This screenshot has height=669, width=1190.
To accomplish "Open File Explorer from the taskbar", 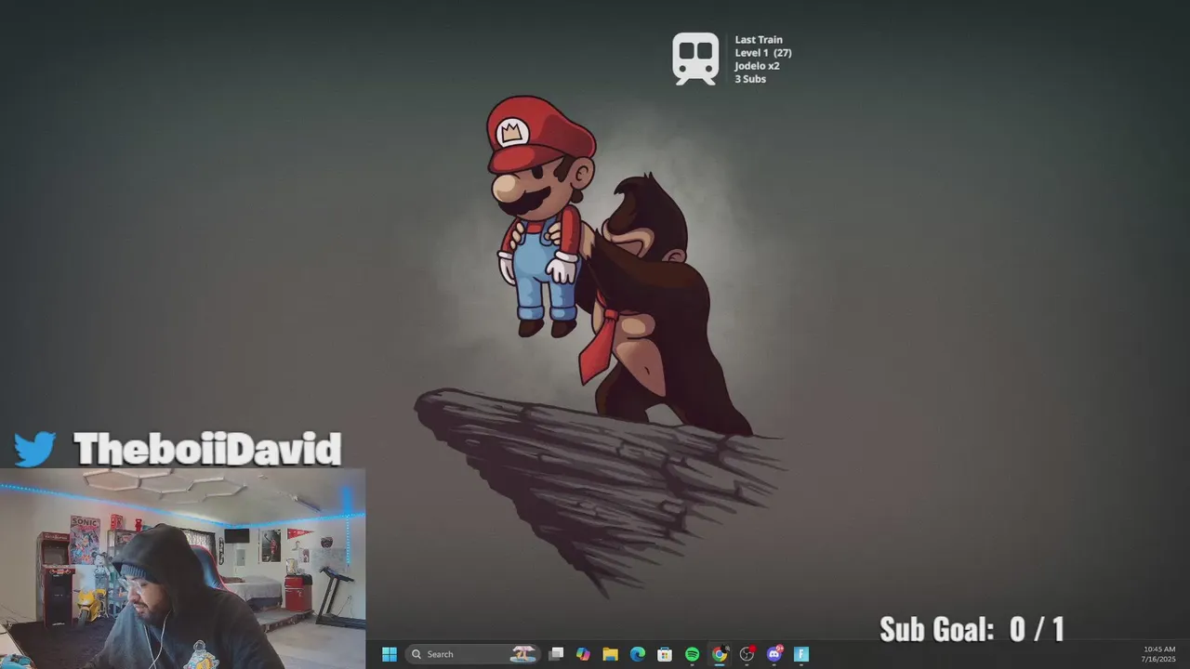I will 610,654.
